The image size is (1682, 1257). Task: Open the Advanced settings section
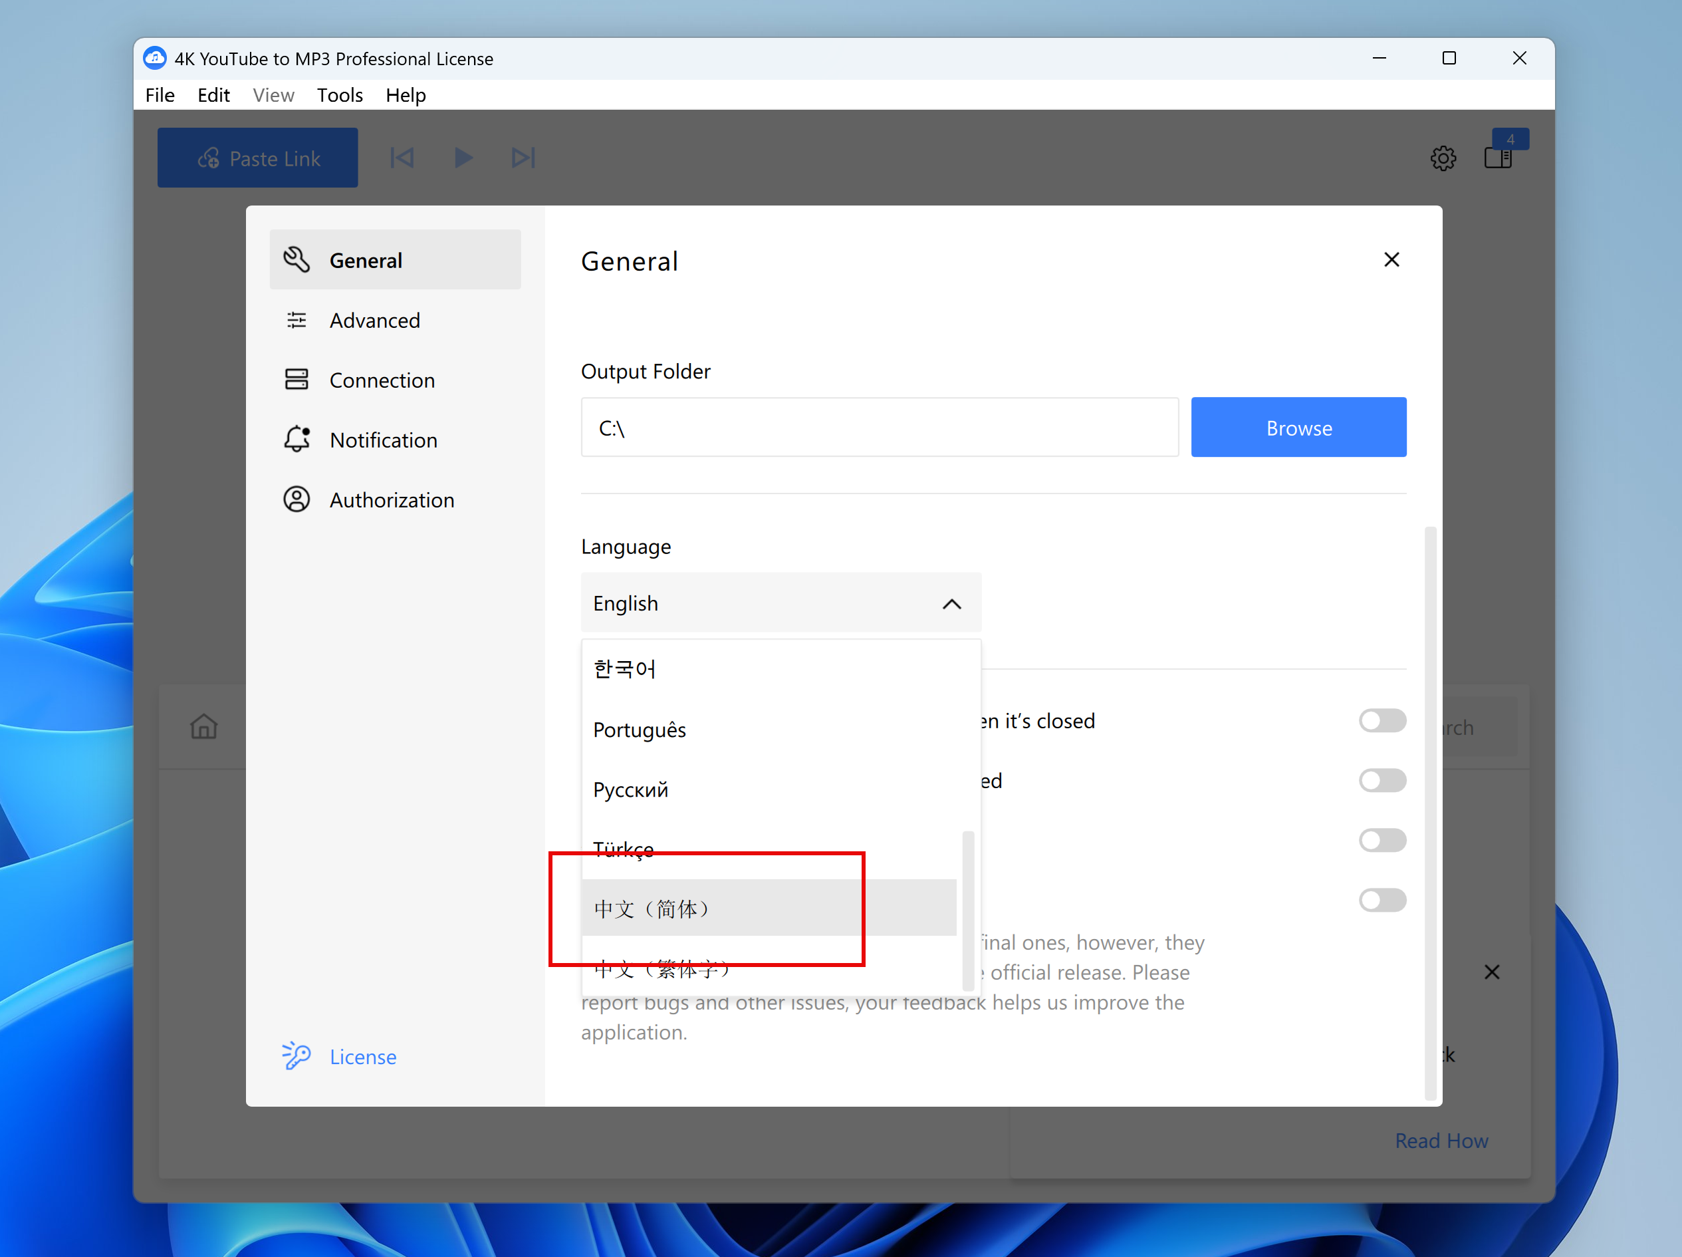pyautogui.click(x=374, y=321)
